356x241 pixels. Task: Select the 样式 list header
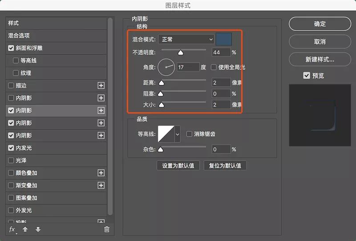click(x=56, y=23)
